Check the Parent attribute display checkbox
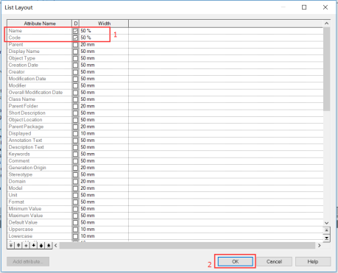Screen dimensions: 338x273 (75, 45)
